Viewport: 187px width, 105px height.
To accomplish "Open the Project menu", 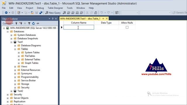I will (x=30, y=8).
